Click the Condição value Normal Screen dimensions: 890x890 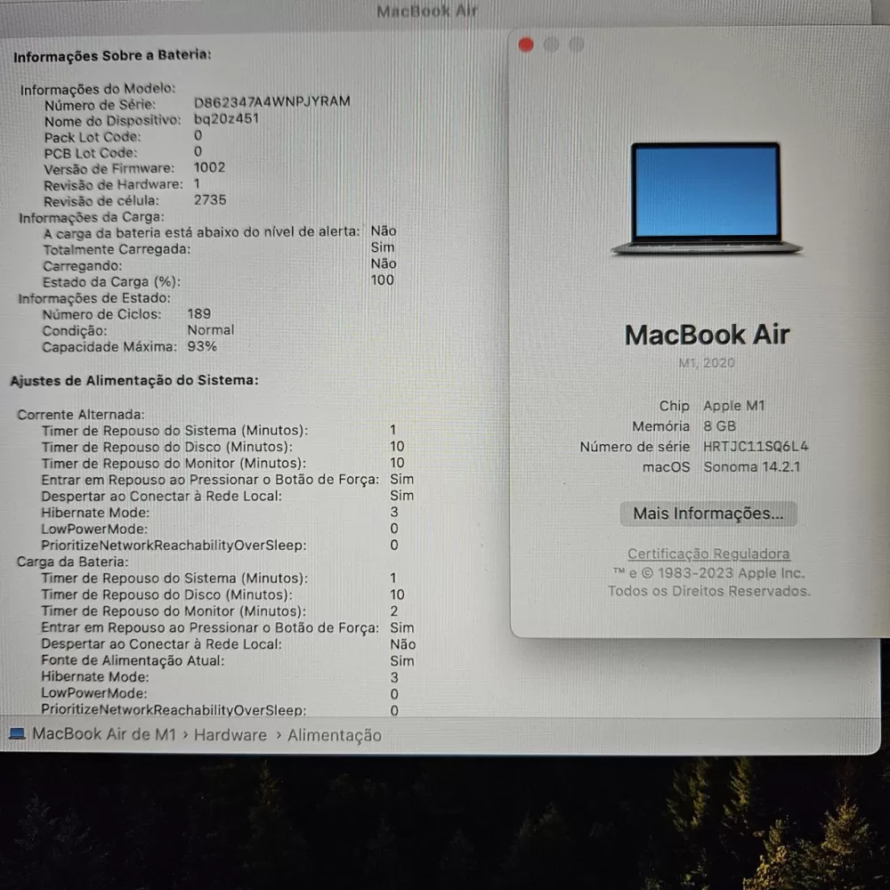[211, 330]
